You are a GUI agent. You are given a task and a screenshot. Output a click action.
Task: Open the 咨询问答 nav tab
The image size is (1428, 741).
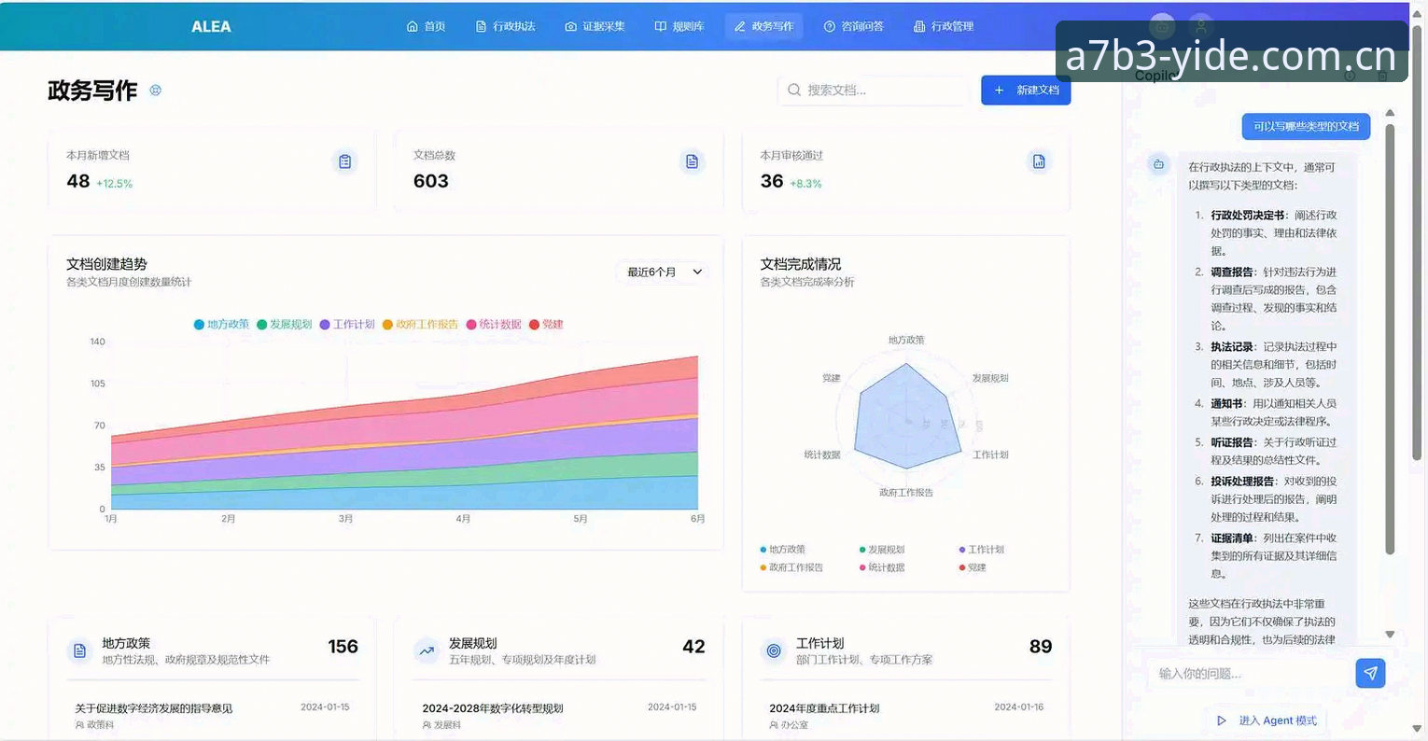coord(853,26)
